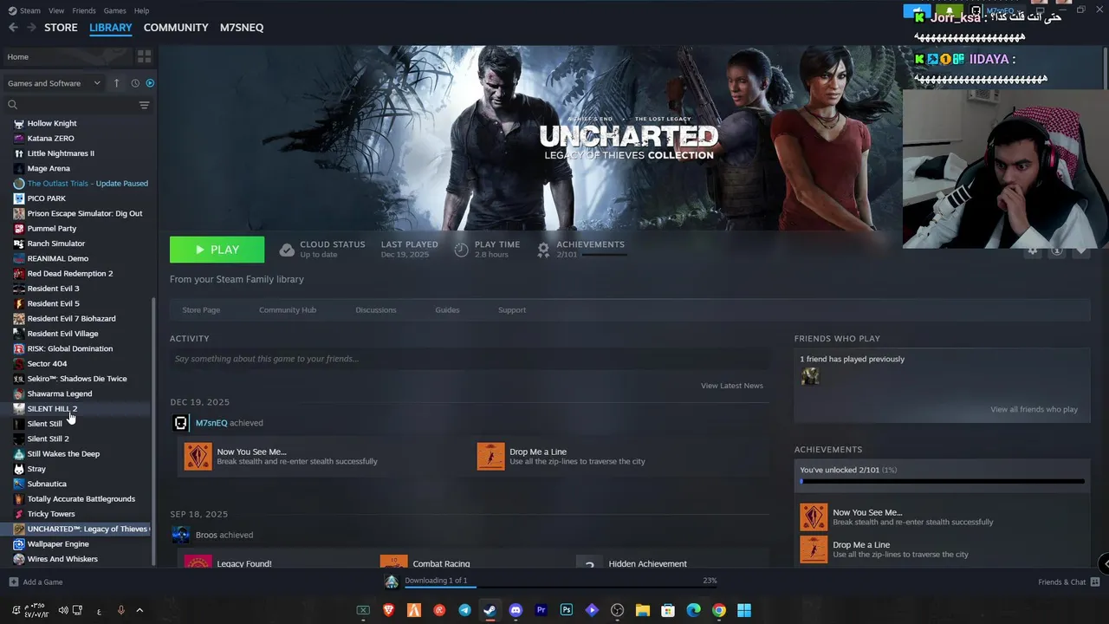The width and height of the screenshot is (1109, 624).
Task: Click the play time clock icon
Action: tap(461, 250)
